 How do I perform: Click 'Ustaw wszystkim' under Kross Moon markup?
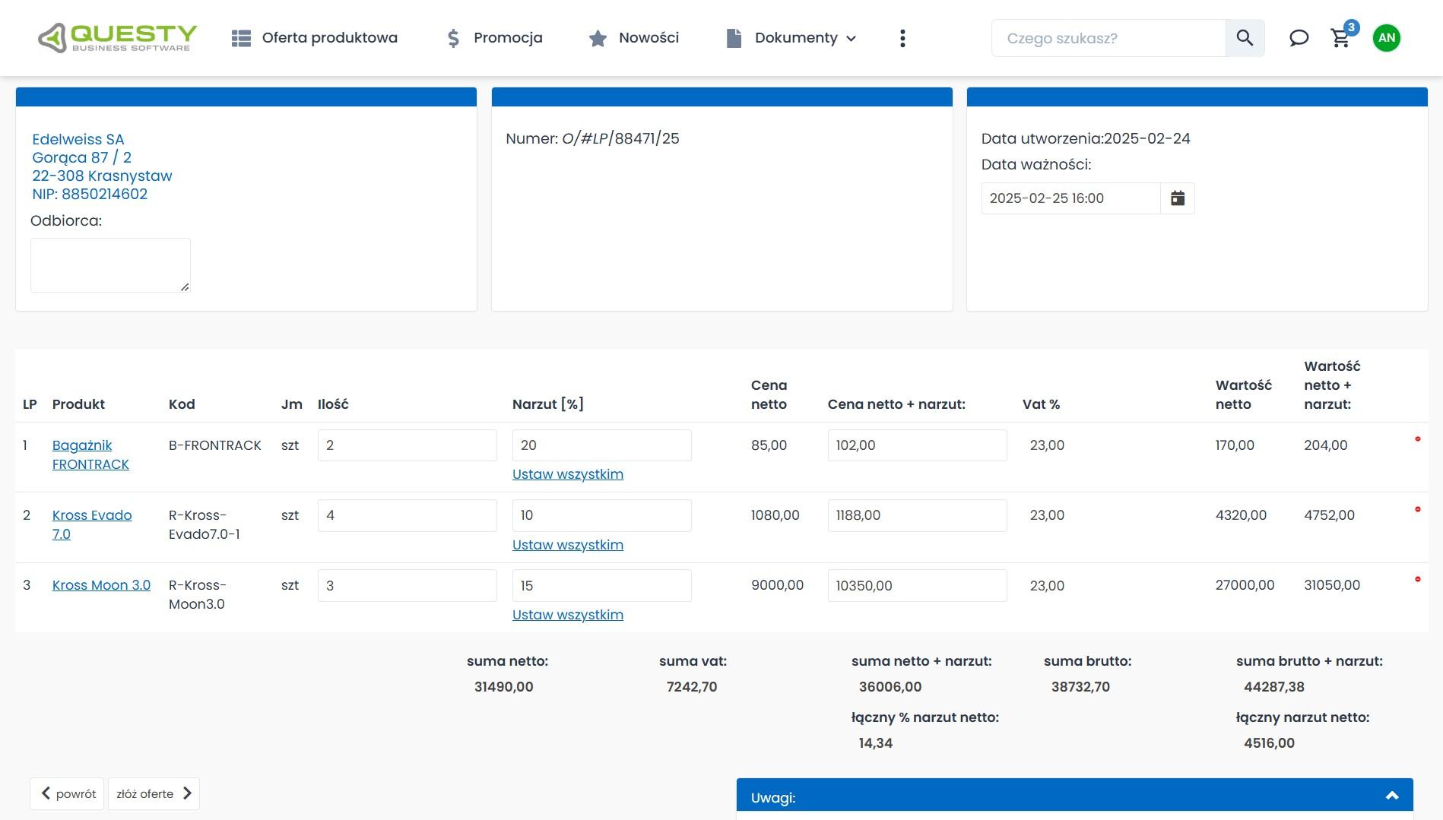click(568, 615)
